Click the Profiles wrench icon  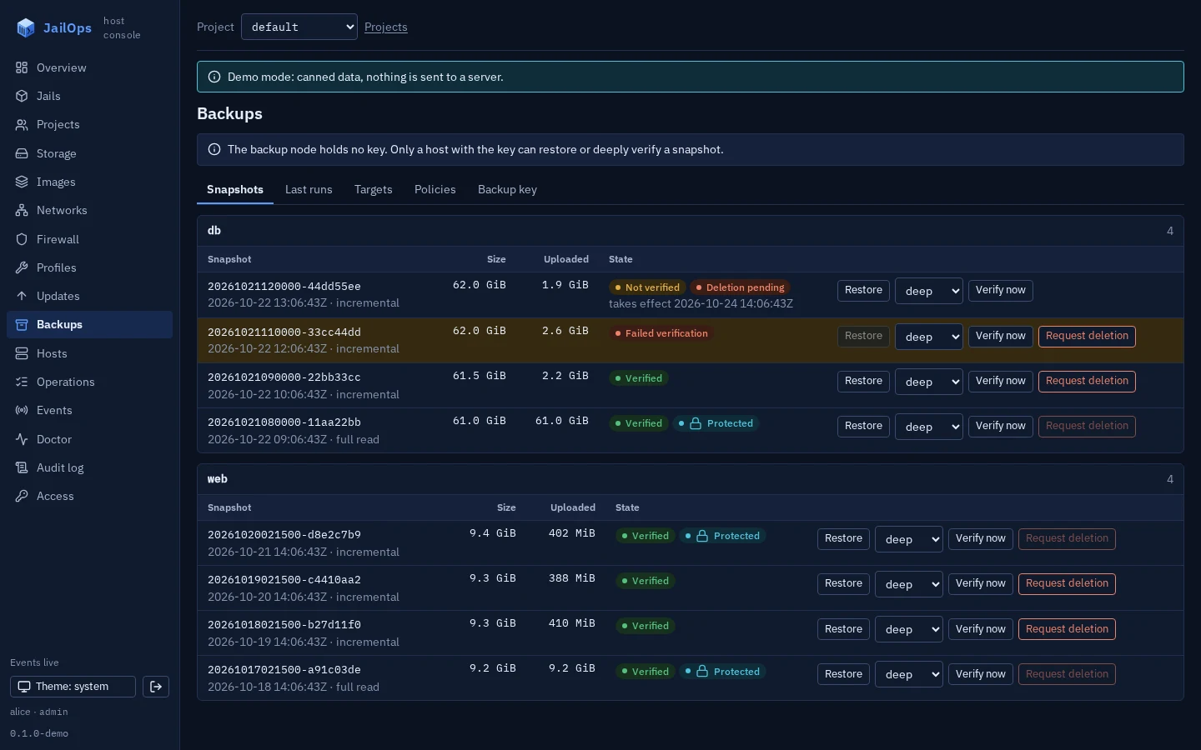pyautogui.click(x=22, y=267)
